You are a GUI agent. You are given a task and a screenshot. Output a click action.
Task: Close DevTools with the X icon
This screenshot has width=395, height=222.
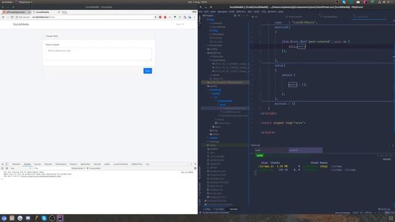pyautogui.click(x=195, y=164)
